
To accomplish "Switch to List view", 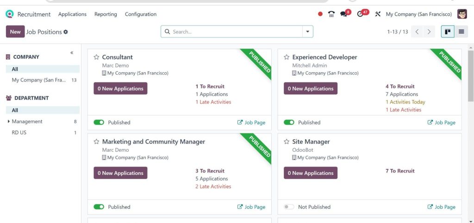I will point(462,31).
